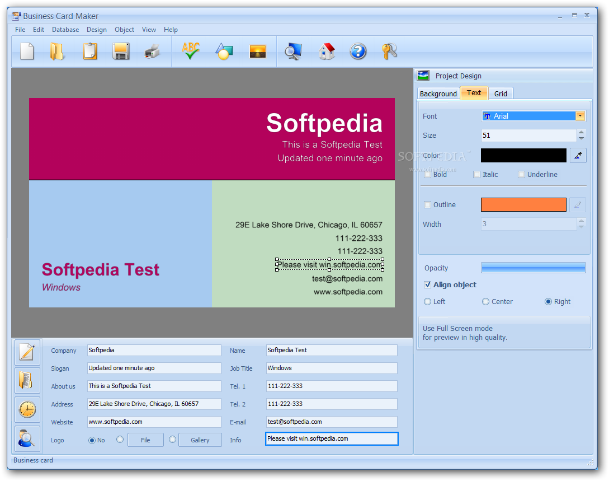Adjust the Opacity slider bar
The height and width of the screenshot is (481, 609).
pyautogui.click(x=534, y=268)
